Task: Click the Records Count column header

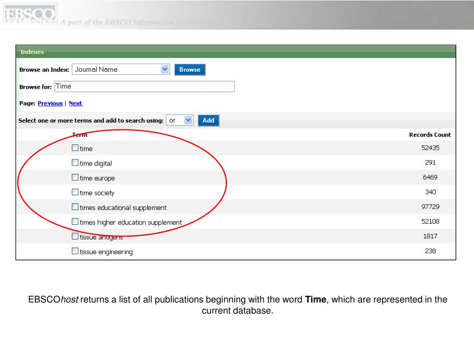Action: click(x=430, y=135)
